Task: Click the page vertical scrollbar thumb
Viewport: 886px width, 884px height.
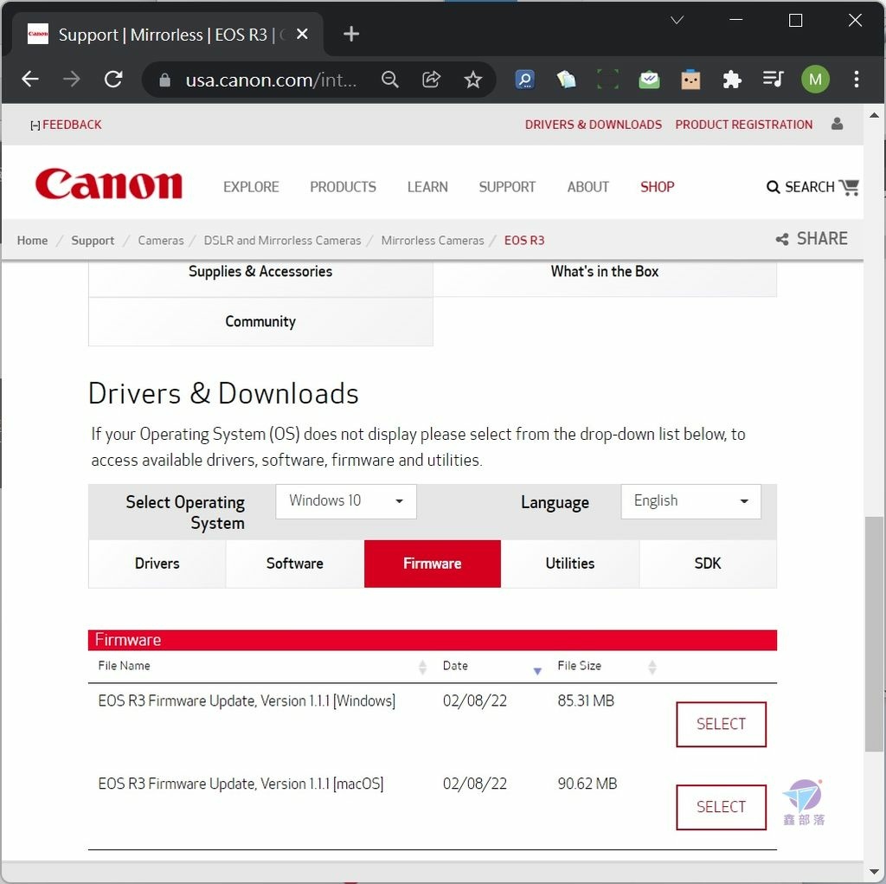Action: click(x=874, y=634)
